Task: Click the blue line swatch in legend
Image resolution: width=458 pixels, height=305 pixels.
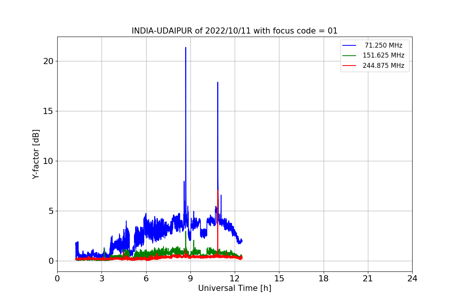Action: coord(349,45)
